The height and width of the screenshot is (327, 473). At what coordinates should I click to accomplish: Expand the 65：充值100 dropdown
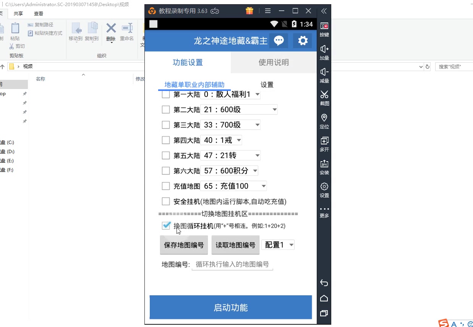tap(233, 186)
